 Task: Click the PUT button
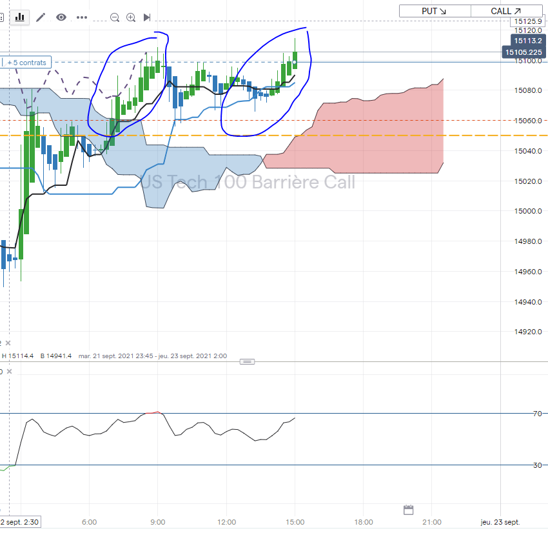(435, 11)
